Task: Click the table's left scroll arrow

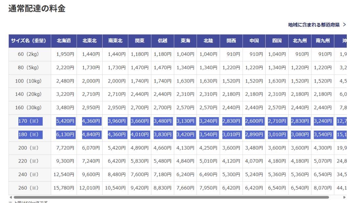Action: [11, 197]
